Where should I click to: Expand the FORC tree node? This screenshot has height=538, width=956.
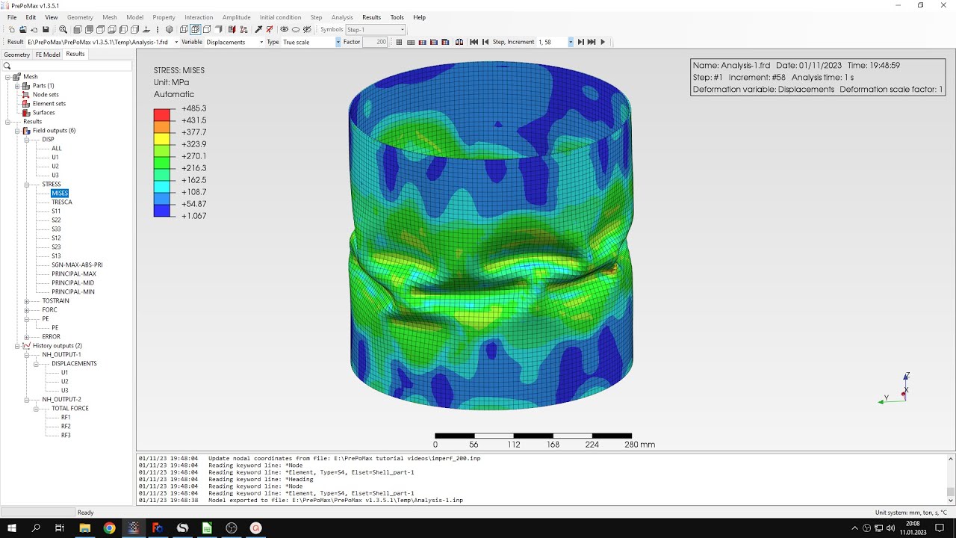click(x=27, y=309)
